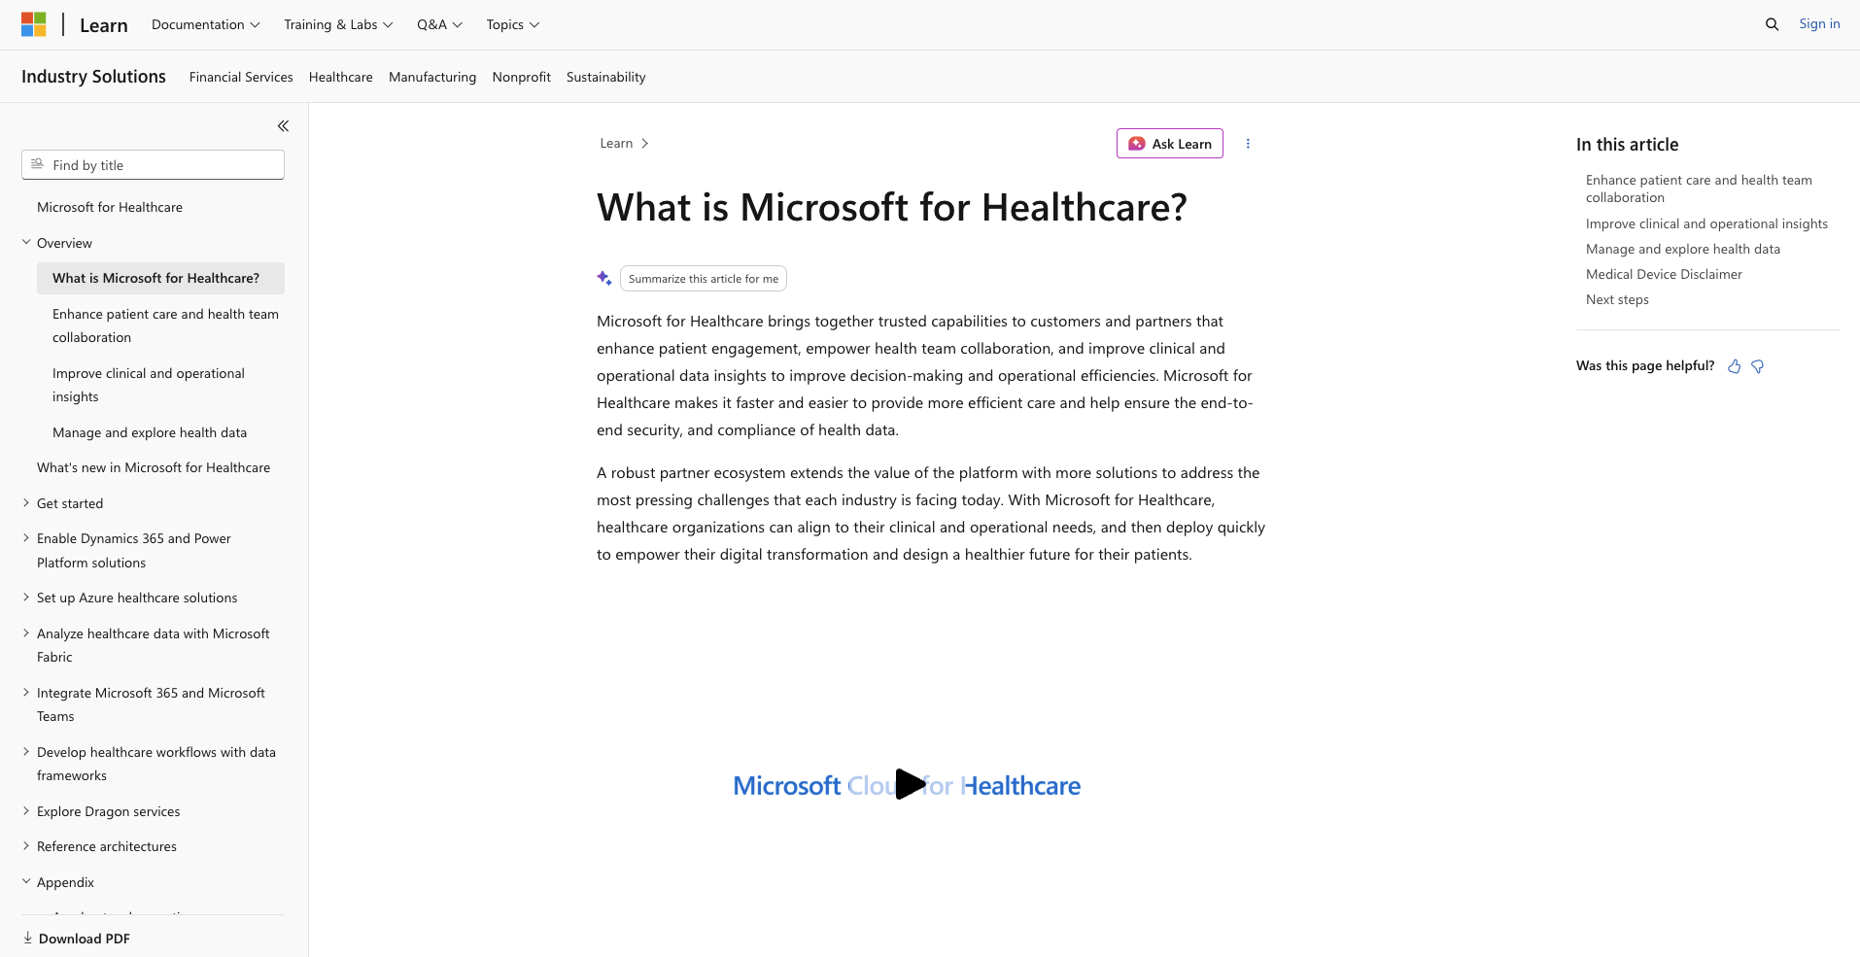The height and width of the screenshot is (957, 1860).
Task: Focus the Find by title field
Action: pos(153,165)
